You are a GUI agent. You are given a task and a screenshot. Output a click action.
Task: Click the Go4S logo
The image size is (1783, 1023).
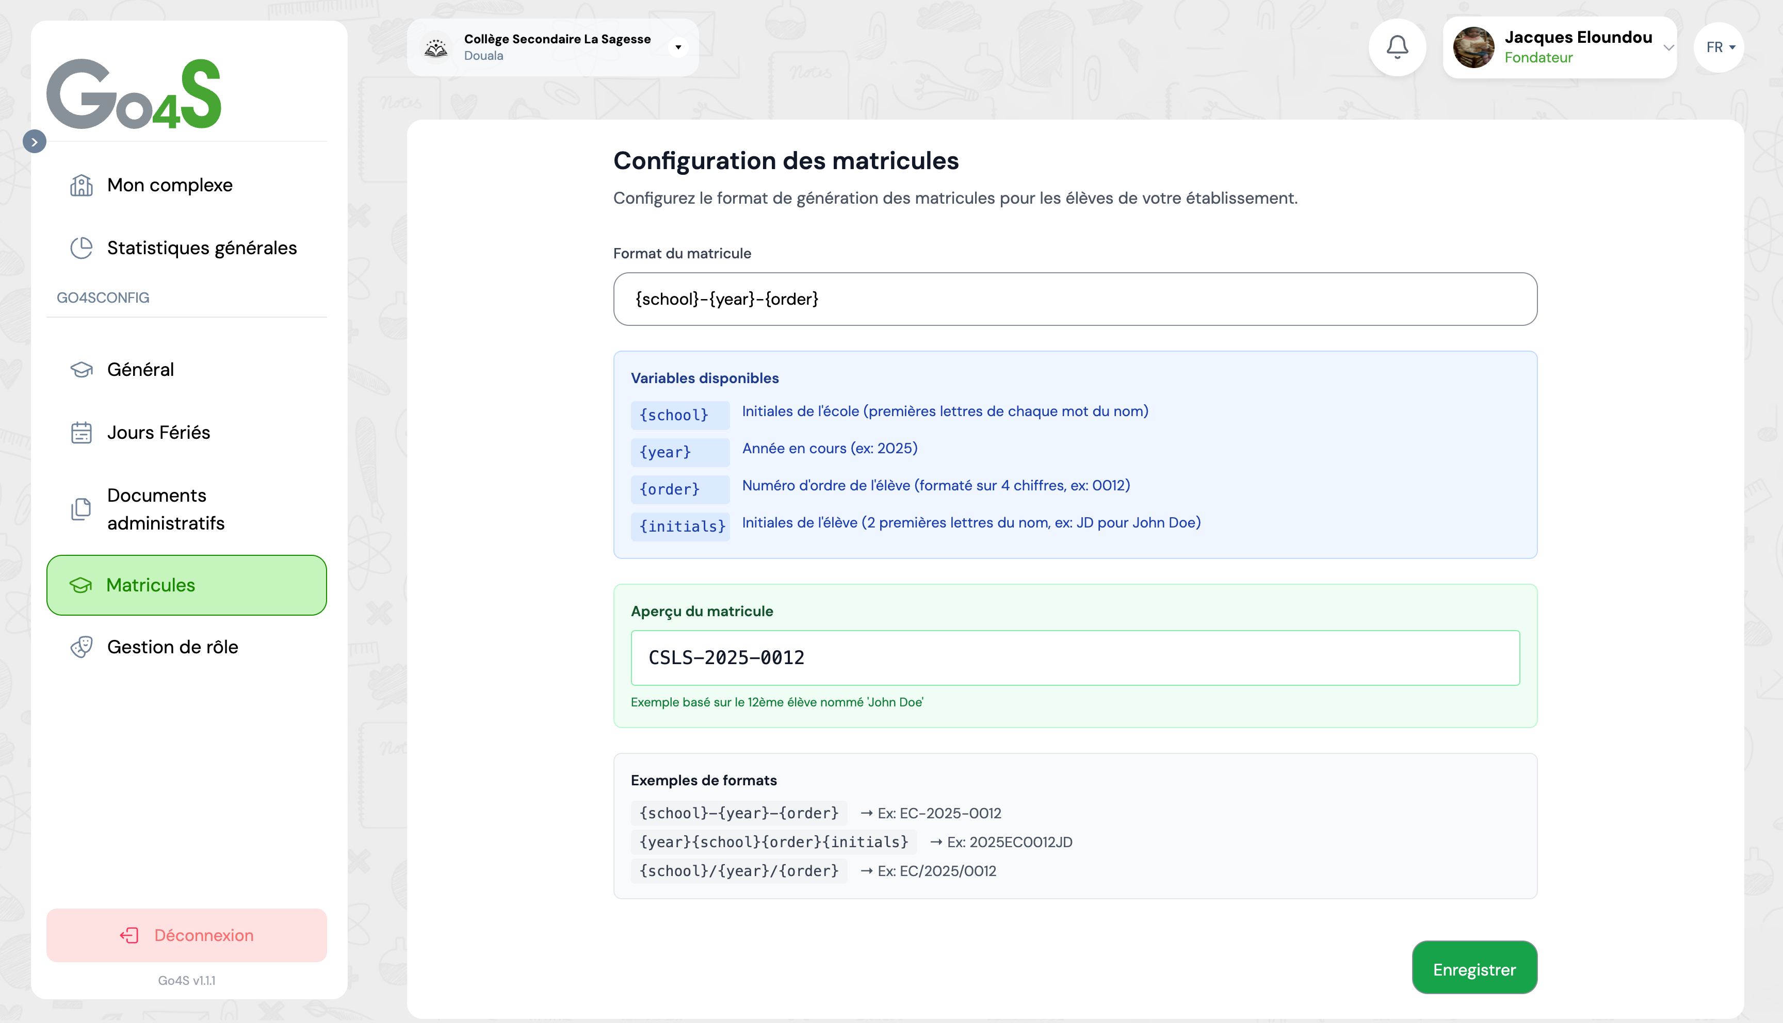coord(134,93)
